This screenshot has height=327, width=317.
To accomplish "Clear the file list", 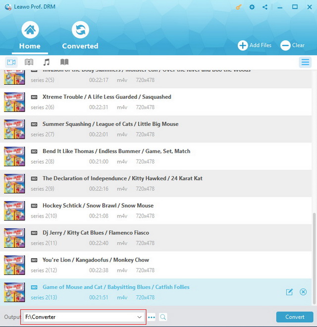I will [x=292, y=45].
